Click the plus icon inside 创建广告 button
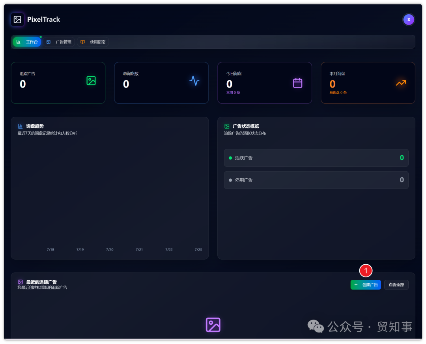Viewport: 426px width, 344px height. (x=356, y=284)
